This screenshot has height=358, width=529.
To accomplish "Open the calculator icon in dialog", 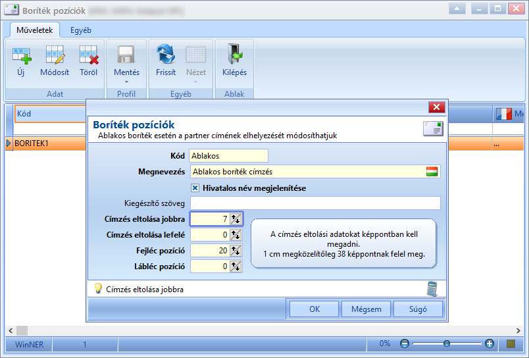I will tap(432, 289).
